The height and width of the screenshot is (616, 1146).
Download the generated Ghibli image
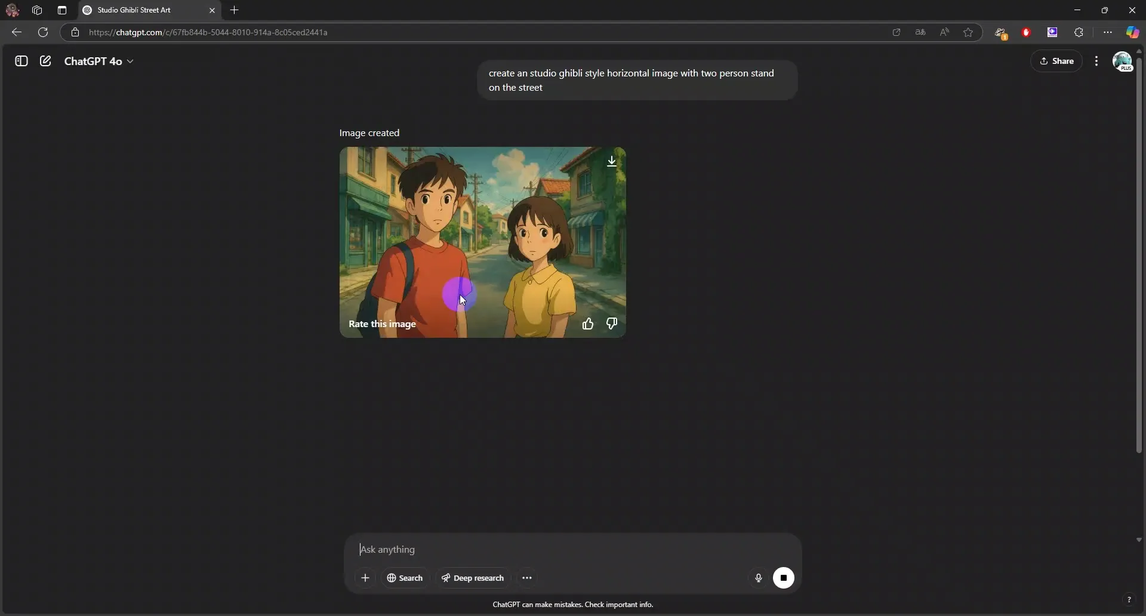pyautogui.click(x=612, y=161)
